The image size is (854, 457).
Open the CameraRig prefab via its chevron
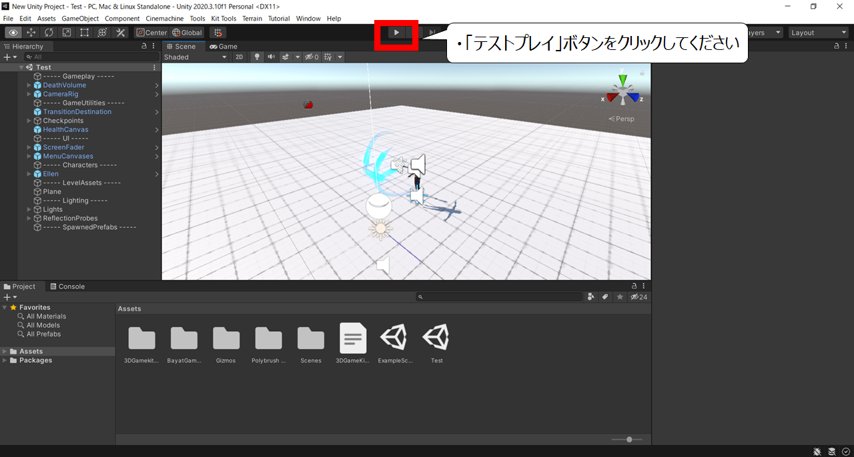pyautogui.click(x=157, y=94)
